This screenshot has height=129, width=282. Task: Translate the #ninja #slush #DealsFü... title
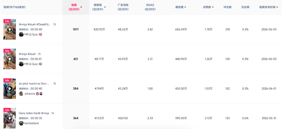pyautogui.click(x=55, y=24)
